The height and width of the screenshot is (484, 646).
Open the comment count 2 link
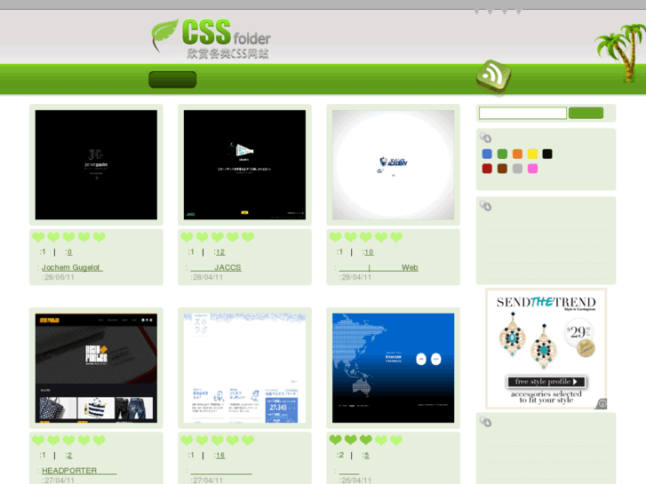[69, 456]
